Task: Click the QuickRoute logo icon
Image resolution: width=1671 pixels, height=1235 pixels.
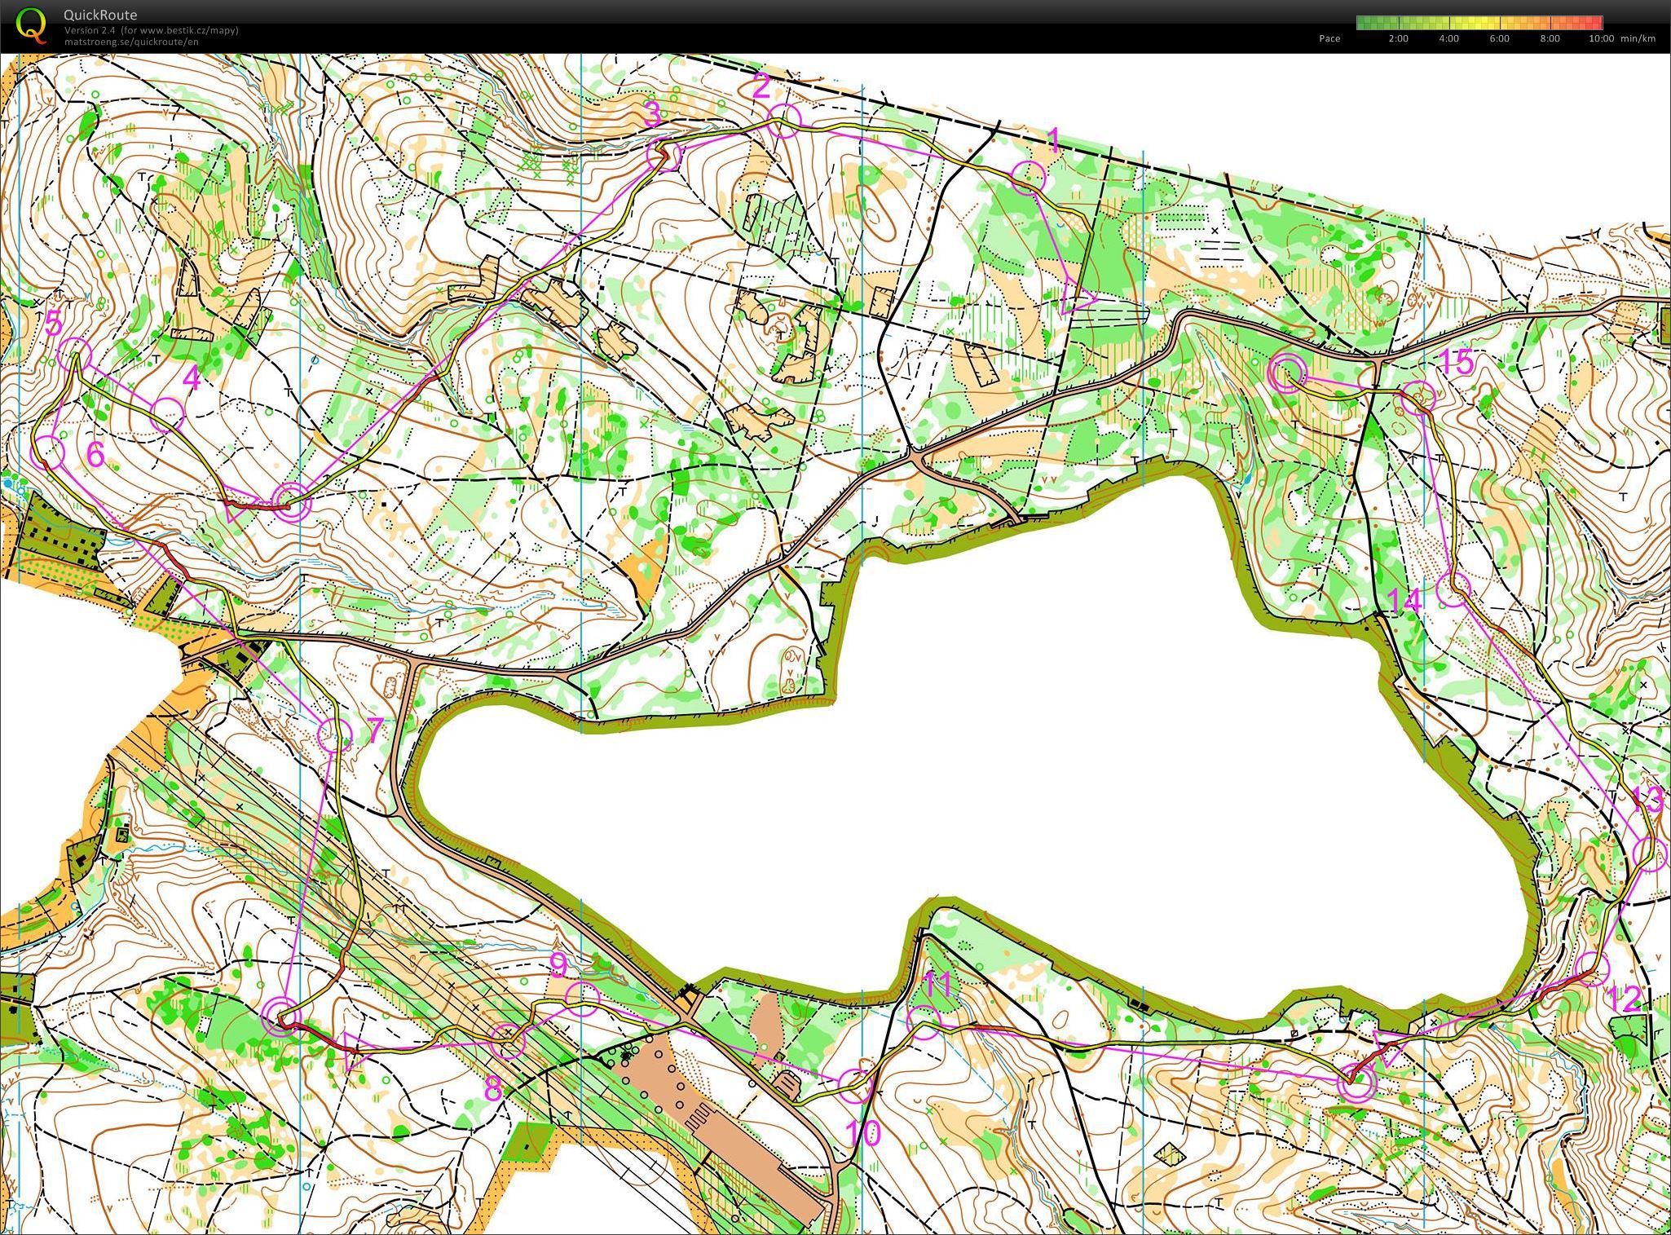Action: pyautogui.click(x=32, y=25)
